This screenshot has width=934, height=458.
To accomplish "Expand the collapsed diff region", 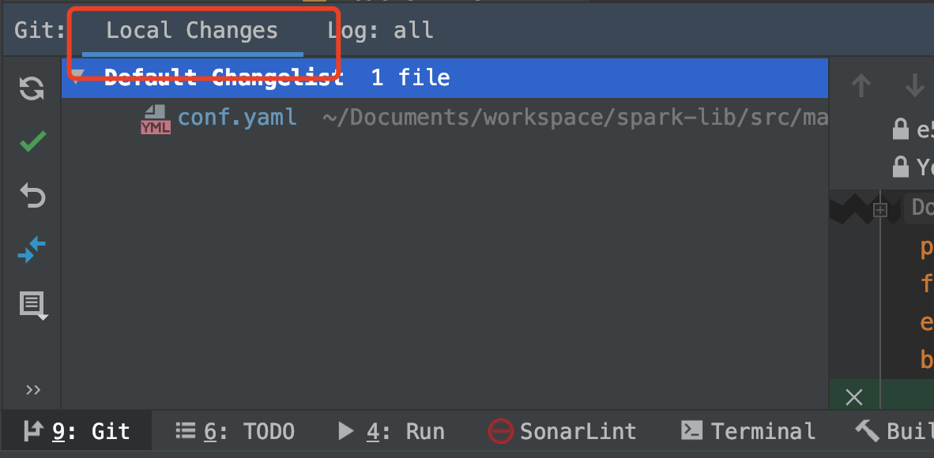I will tap(880, 209).
